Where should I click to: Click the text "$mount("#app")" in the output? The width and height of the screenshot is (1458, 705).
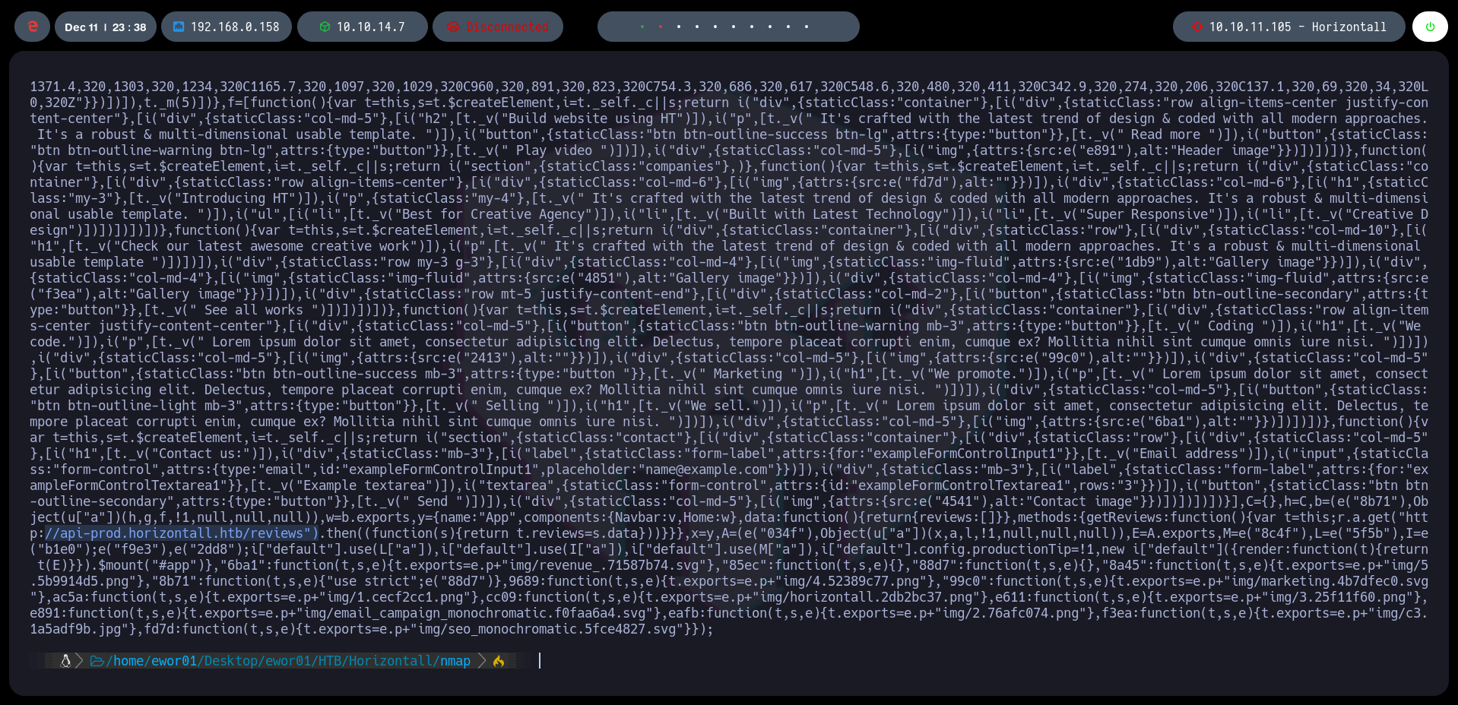[x=151, y=565]
